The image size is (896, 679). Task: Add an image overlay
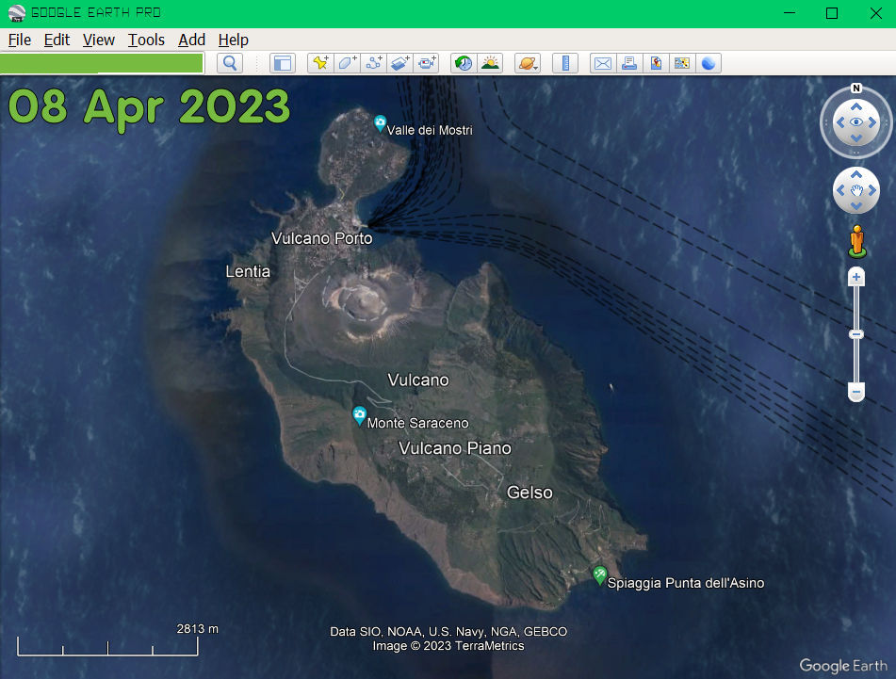400,63
